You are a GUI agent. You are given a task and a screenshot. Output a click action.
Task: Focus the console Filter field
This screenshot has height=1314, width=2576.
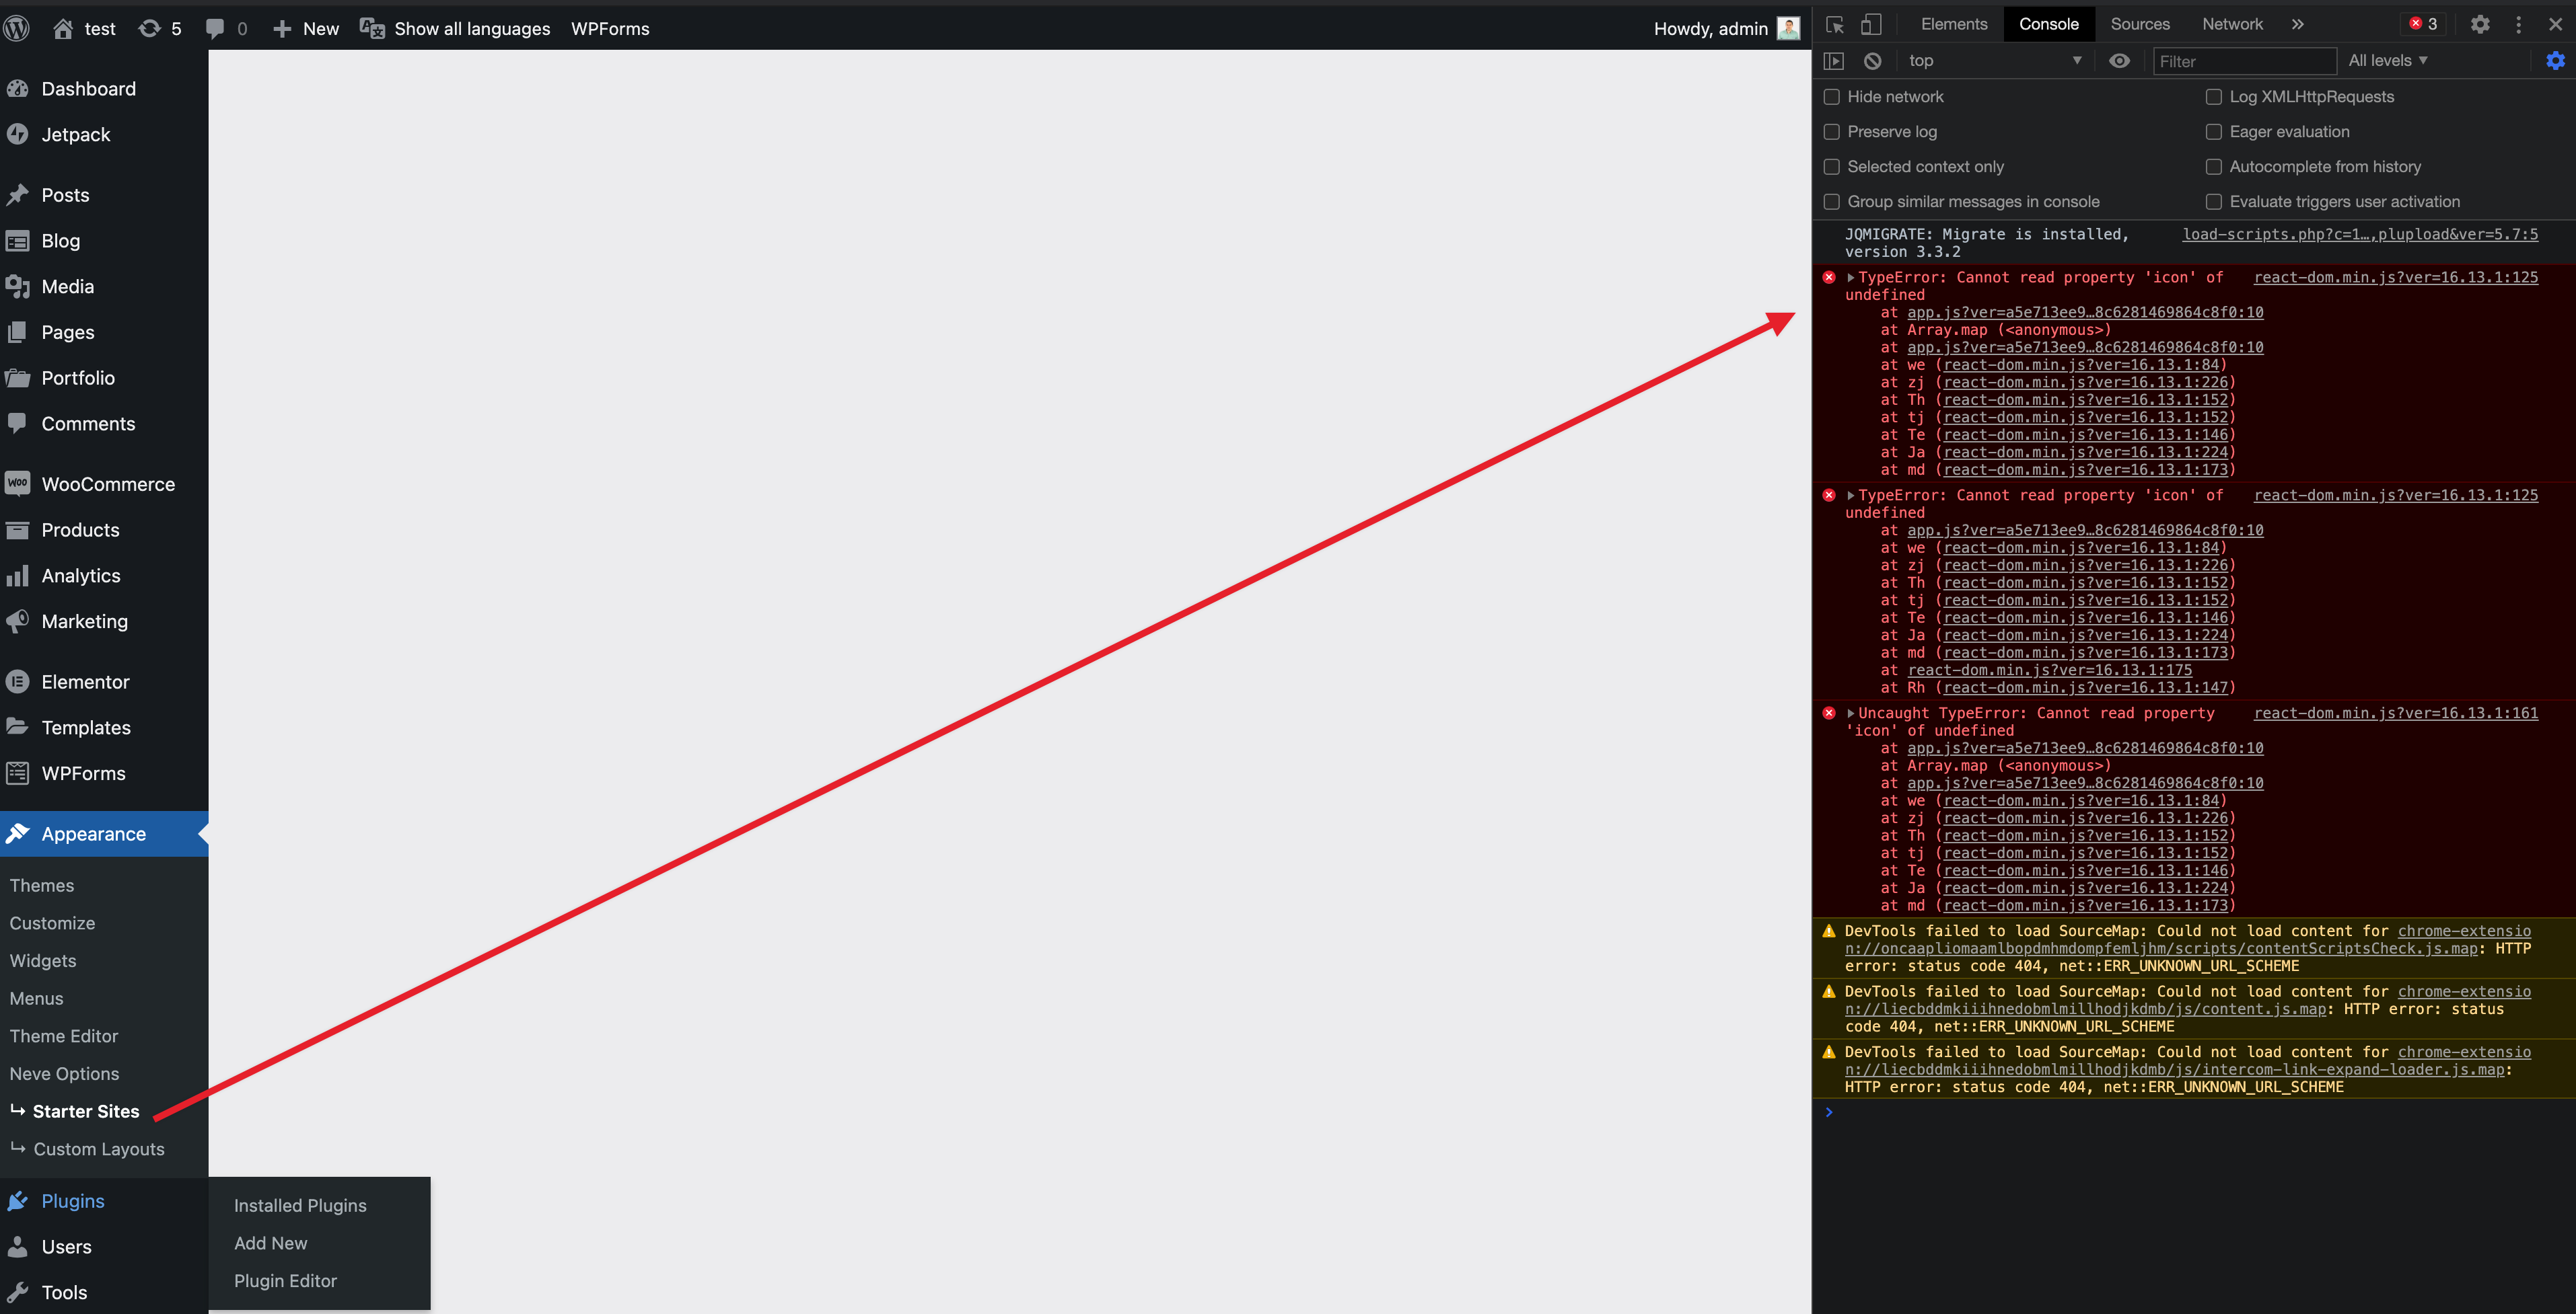pos(2244,61)
